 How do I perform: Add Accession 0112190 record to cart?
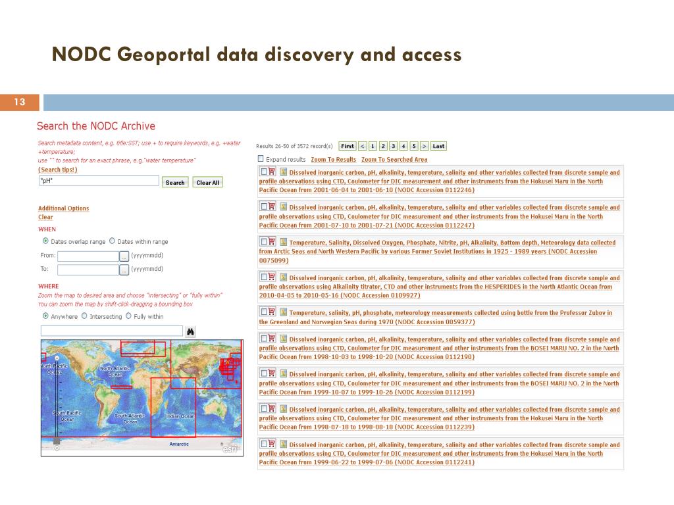272,338
